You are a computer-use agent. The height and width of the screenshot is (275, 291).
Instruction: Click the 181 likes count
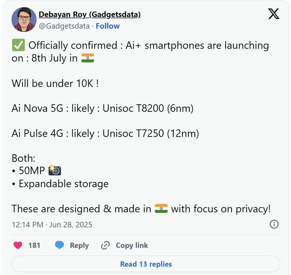(x=34, y=245)
